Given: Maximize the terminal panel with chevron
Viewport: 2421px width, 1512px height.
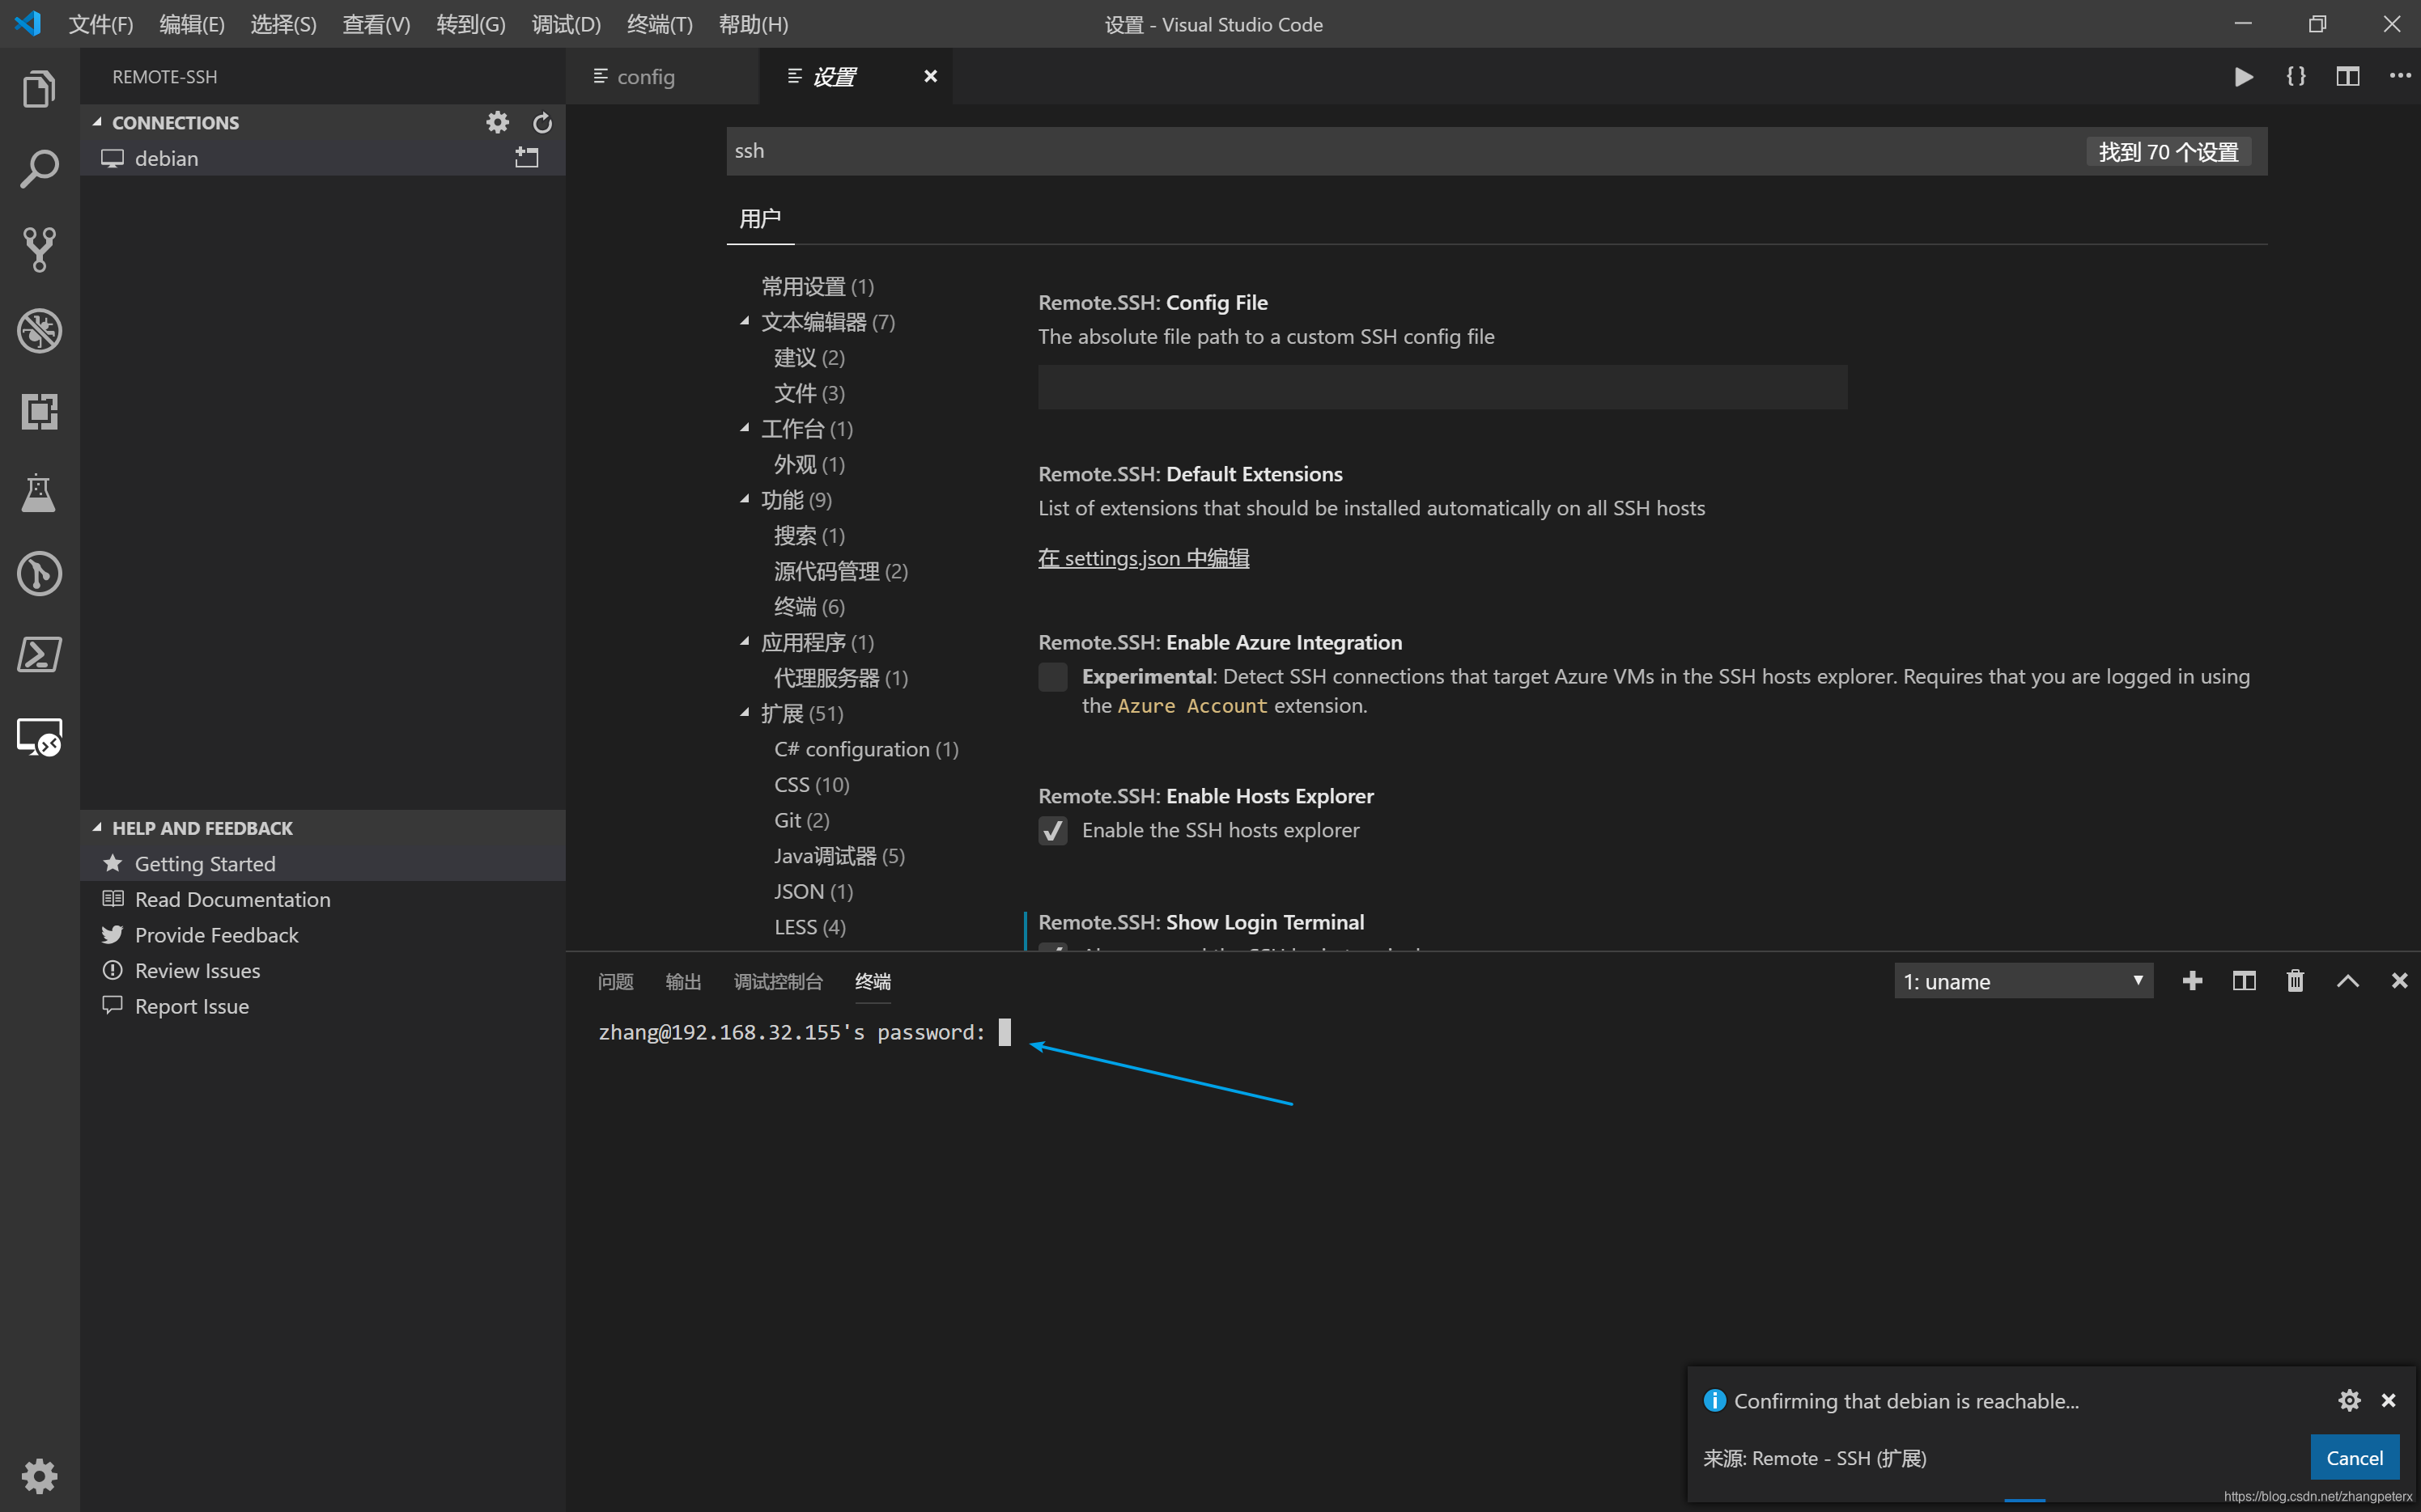Looking at the screenshot, I should 2348,981.
